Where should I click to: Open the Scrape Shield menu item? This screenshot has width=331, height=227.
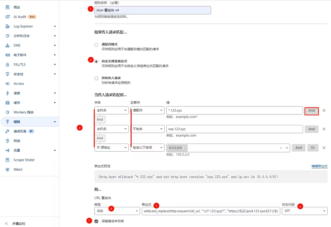[24, 160]
